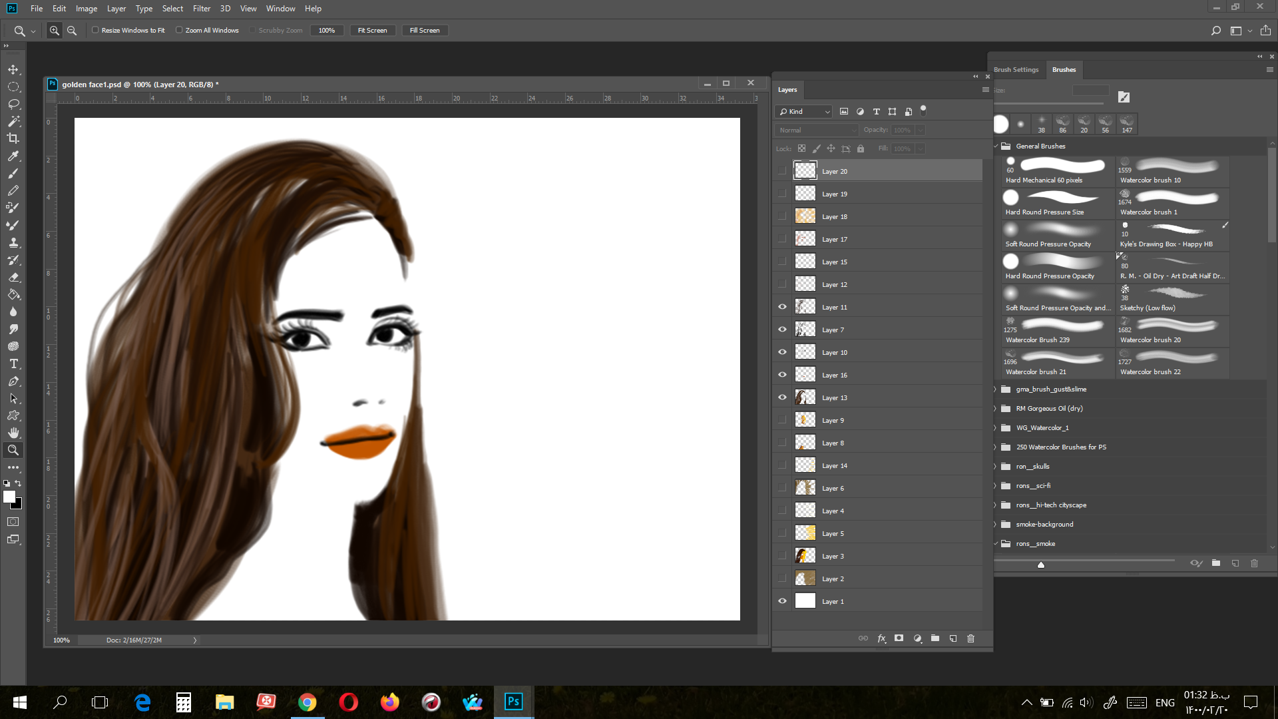The width and height of the screenshot is (1278, 719).
Task: Expand gma_brush_gust&slime folder
Action: pos(996,389)
